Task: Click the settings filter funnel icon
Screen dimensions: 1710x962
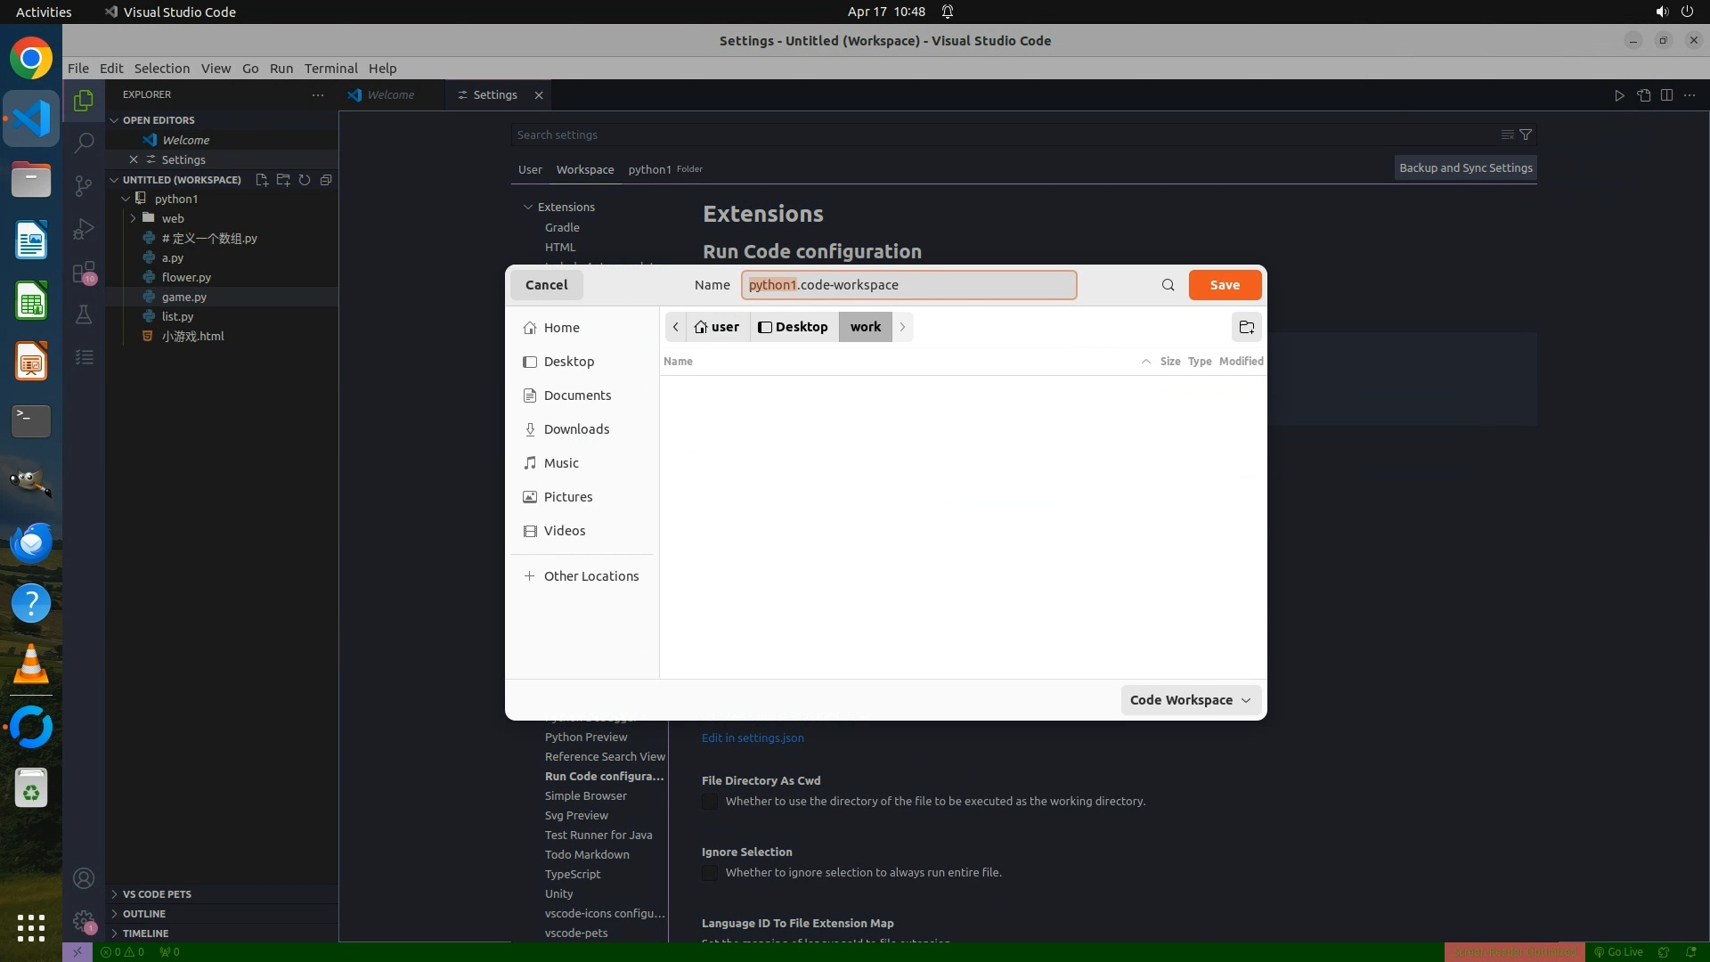Action: [x=1526, y=135]
